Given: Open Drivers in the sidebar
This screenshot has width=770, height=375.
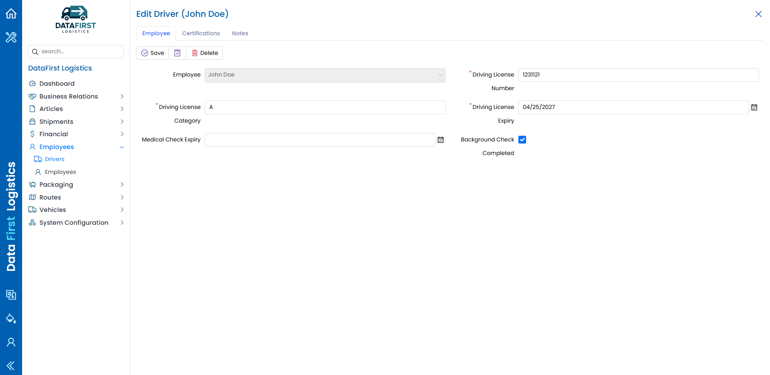Looking at the screenshot, I should coord(55,159).
